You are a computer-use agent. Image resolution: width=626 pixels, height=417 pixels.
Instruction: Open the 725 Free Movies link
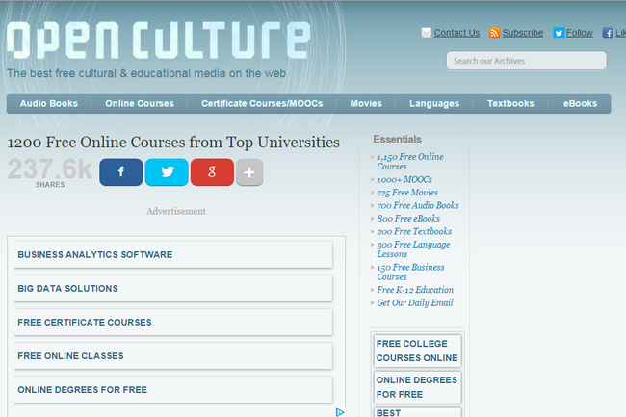[407, 193]
